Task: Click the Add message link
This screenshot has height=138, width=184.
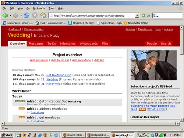Action: tap(39, 60)
